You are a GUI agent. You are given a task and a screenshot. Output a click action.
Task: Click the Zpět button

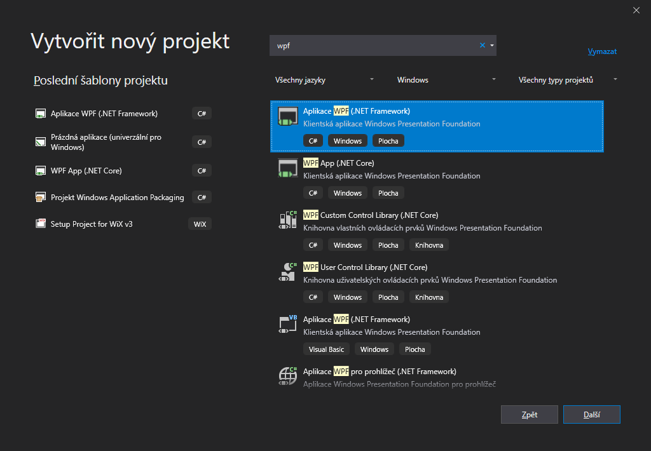tap(529, 414)
